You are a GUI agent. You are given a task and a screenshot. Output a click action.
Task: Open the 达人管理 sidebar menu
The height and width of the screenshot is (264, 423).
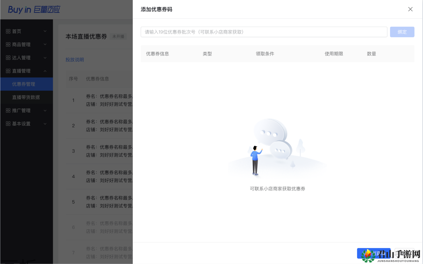[x=26, y=58]
